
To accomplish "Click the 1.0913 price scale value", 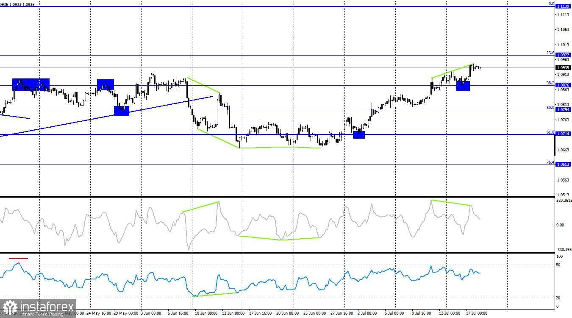I will pyautogui.click(x=564, y=75).
